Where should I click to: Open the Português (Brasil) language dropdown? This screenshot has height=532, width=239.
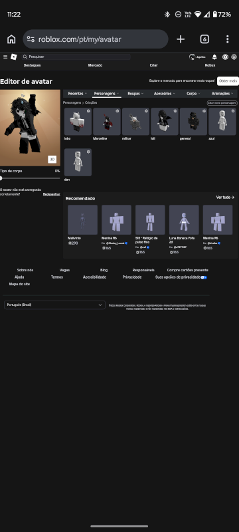(54, 305)
